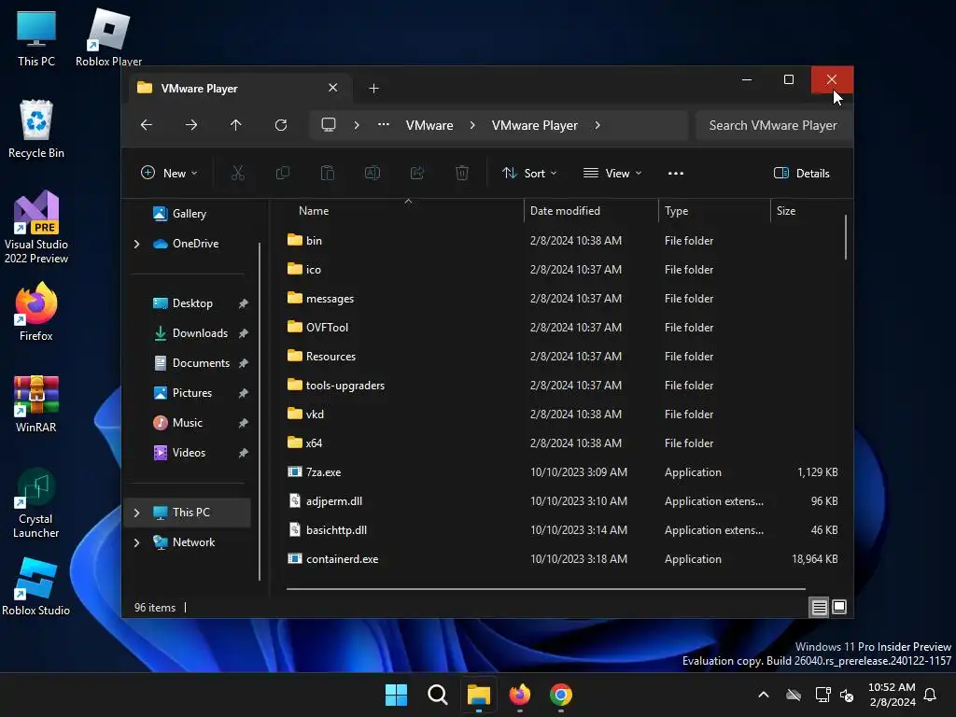
Task: Show hidden path with address bar ellipsis
Action: pos(384,125)
